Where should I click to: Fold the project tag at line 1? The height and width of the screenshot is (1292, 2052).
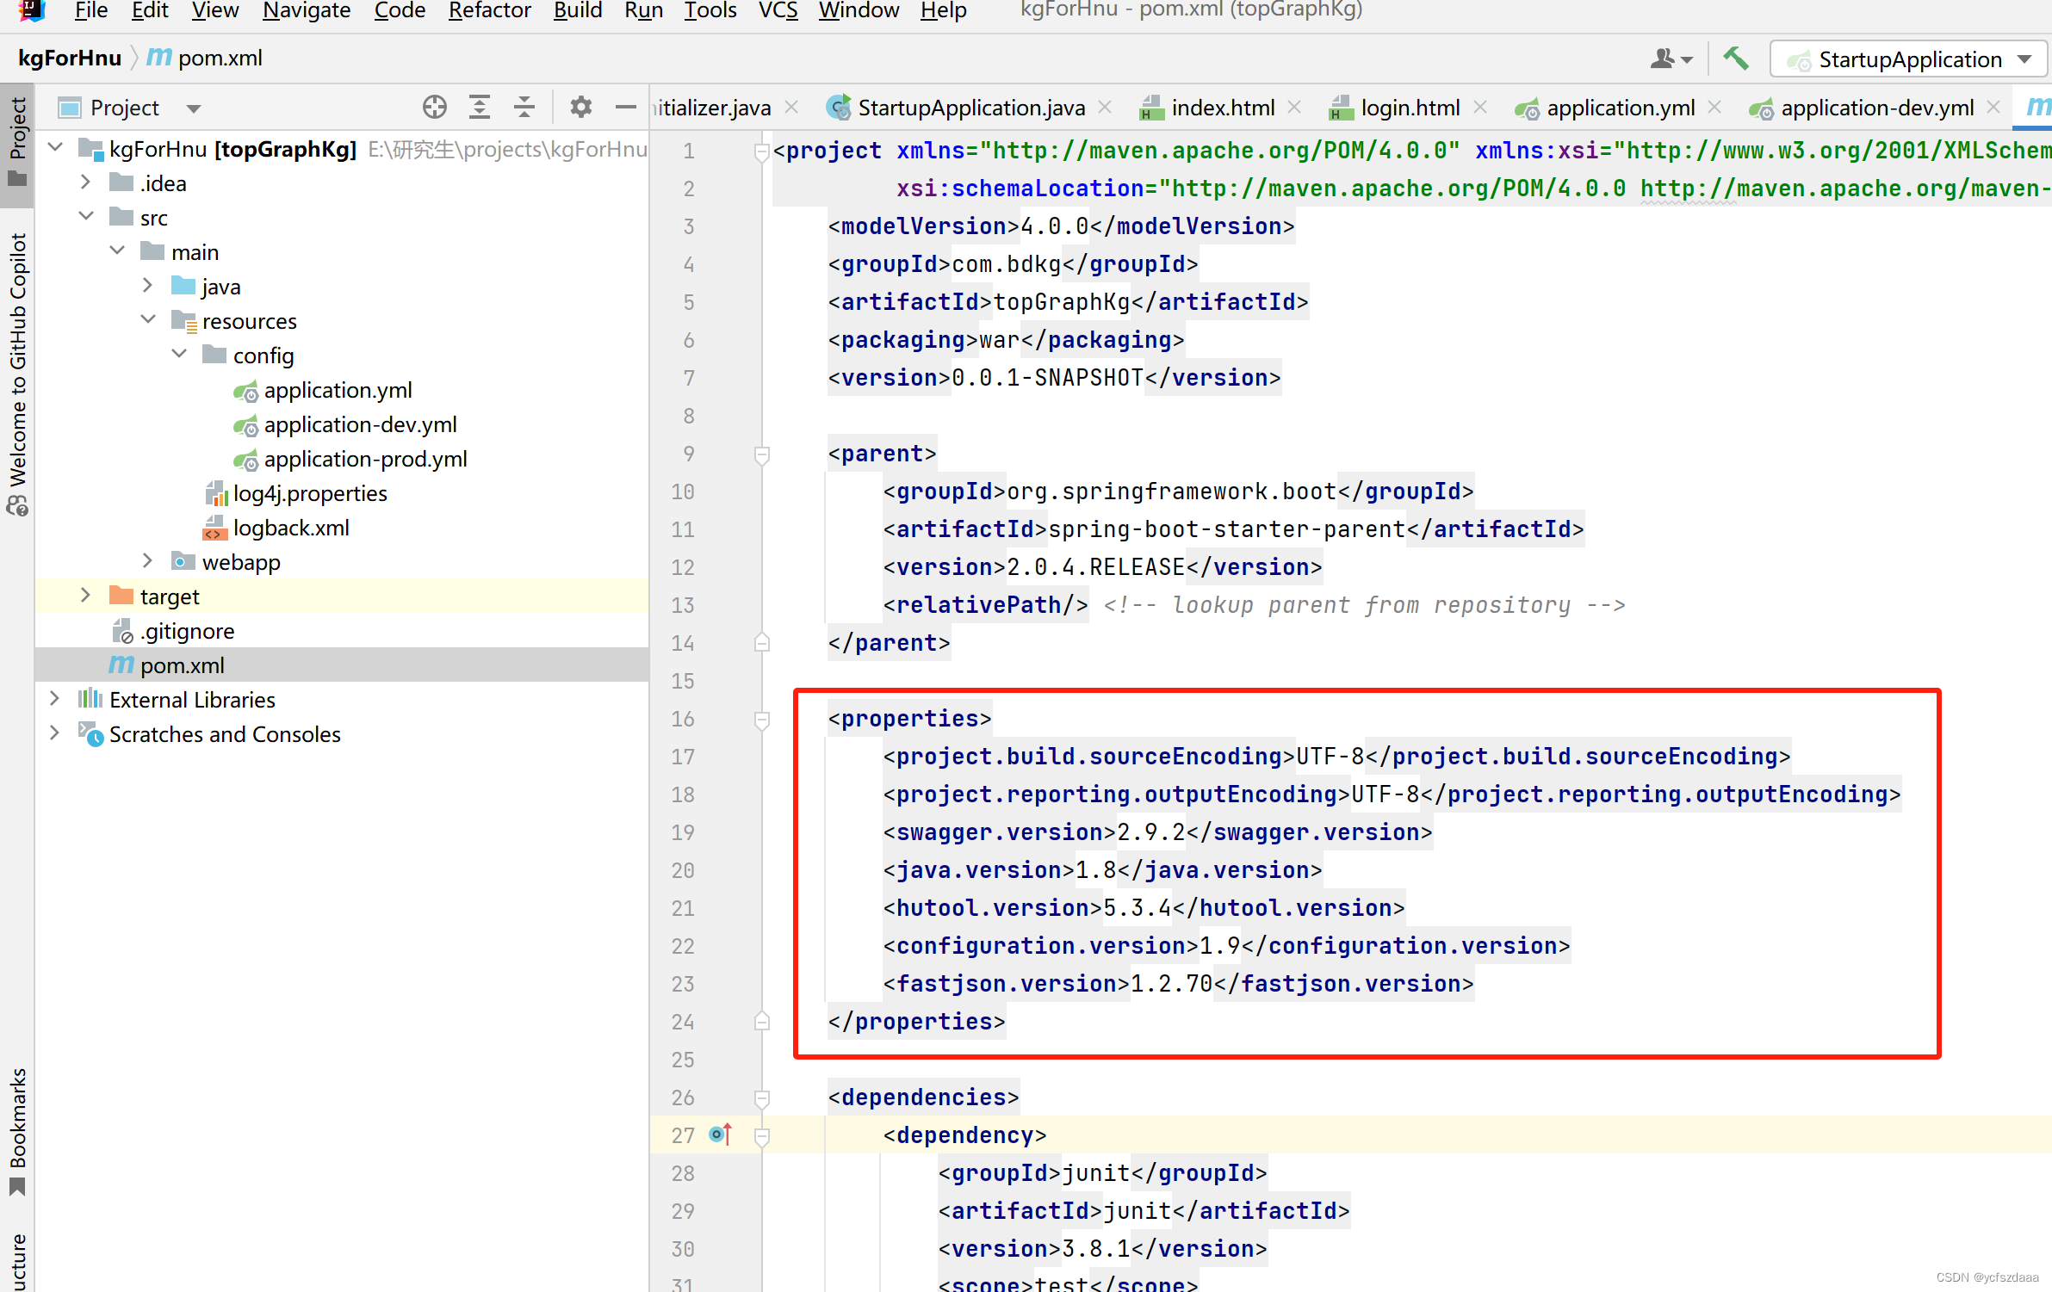[x=761, y=151]
